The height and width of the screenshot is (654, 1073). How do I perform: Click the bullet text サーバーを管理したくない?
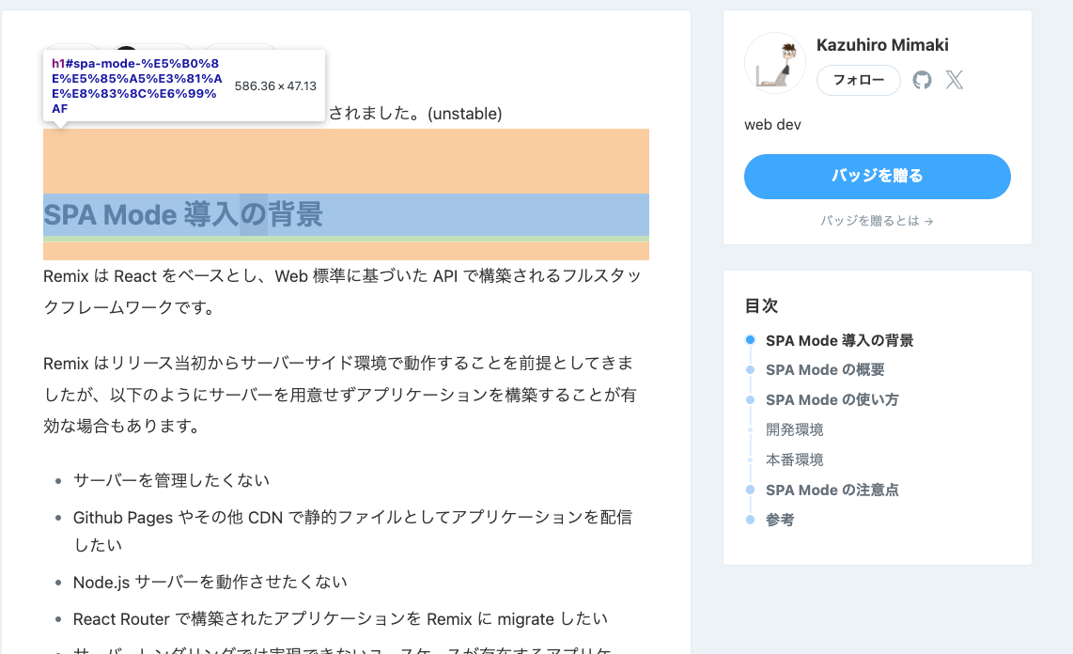coord(171,481)
